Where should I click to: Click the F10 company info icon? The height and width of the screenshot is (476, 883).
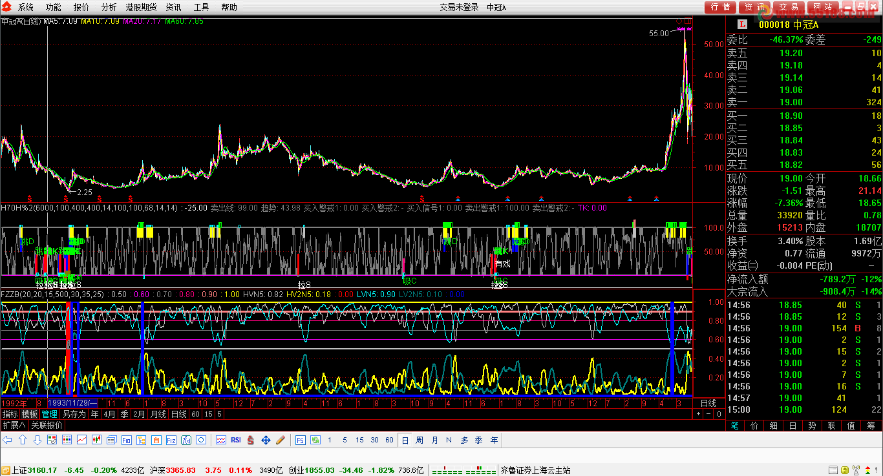[x=126, y=440]
